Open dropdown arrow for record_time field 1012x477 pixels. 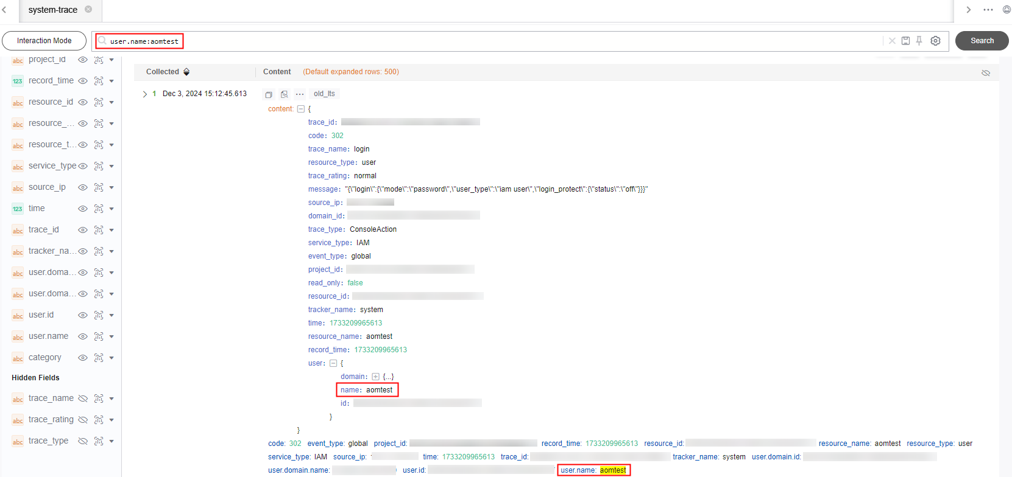tap(111, 81)
